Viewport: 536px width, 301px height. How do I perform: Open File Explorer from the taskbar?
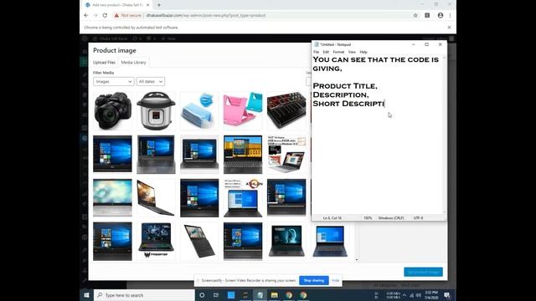point(274,295)
